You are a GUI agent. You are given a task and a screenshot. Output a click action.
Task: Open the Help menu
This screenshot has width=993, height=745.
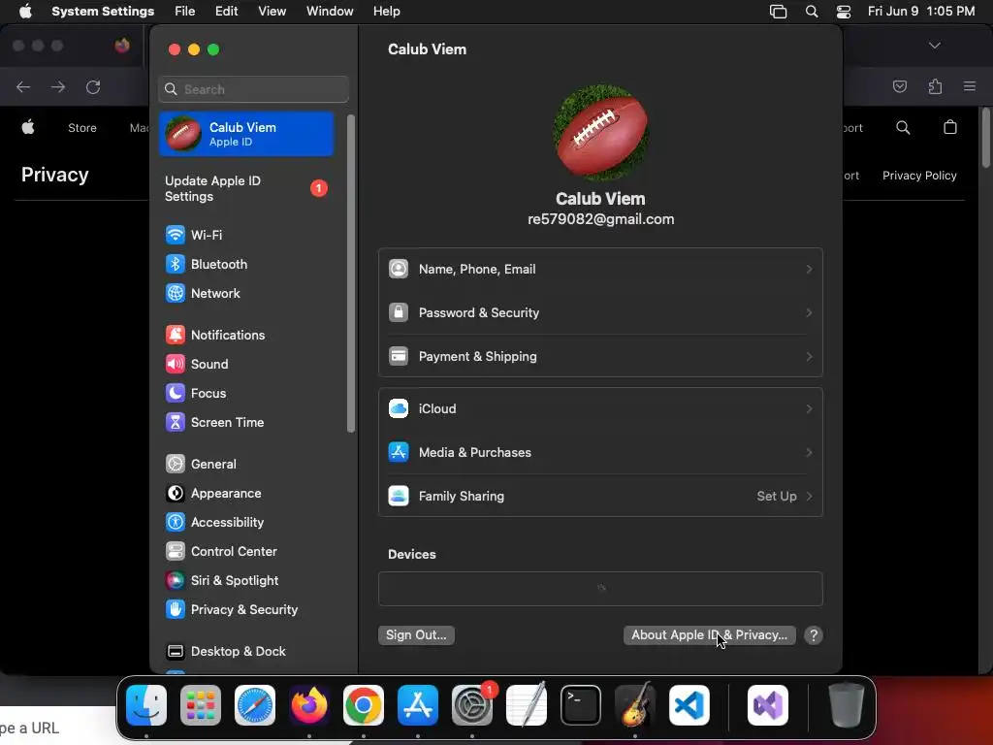click(386, 12)
